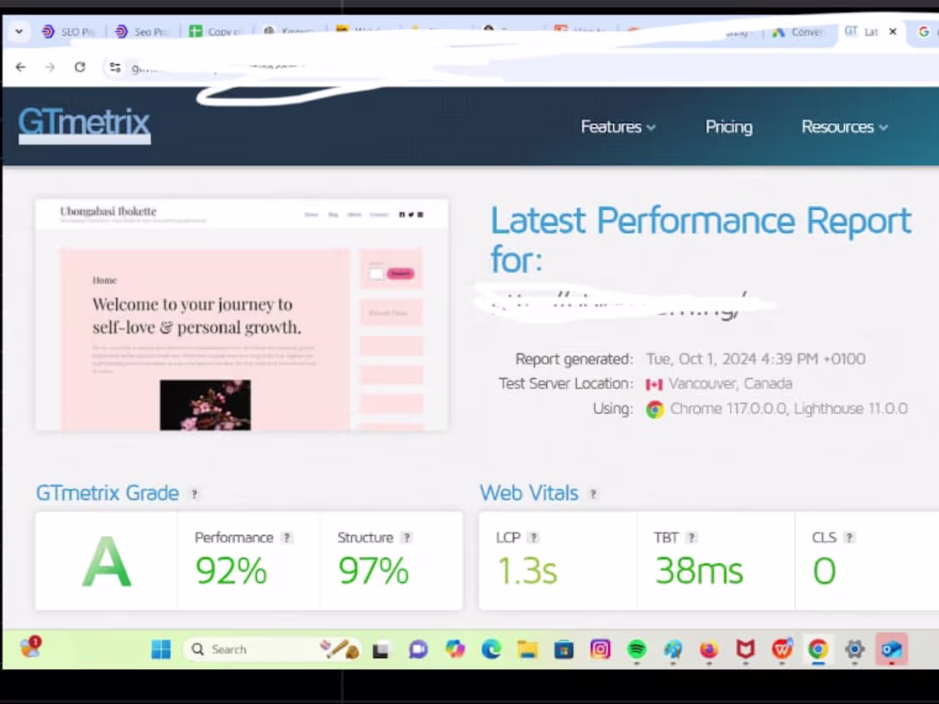Click the 1.3s LCP value
Viewport: 939px width, 704px height.
click(527, 571)
